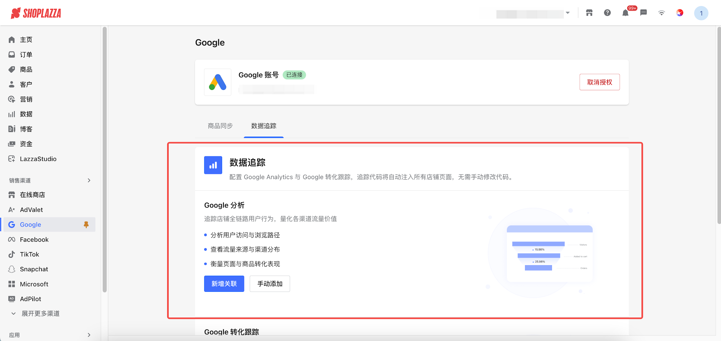This screenshot has height=341, width=721.
Task: Open the notifications bell
Action: tap(626, 13)
